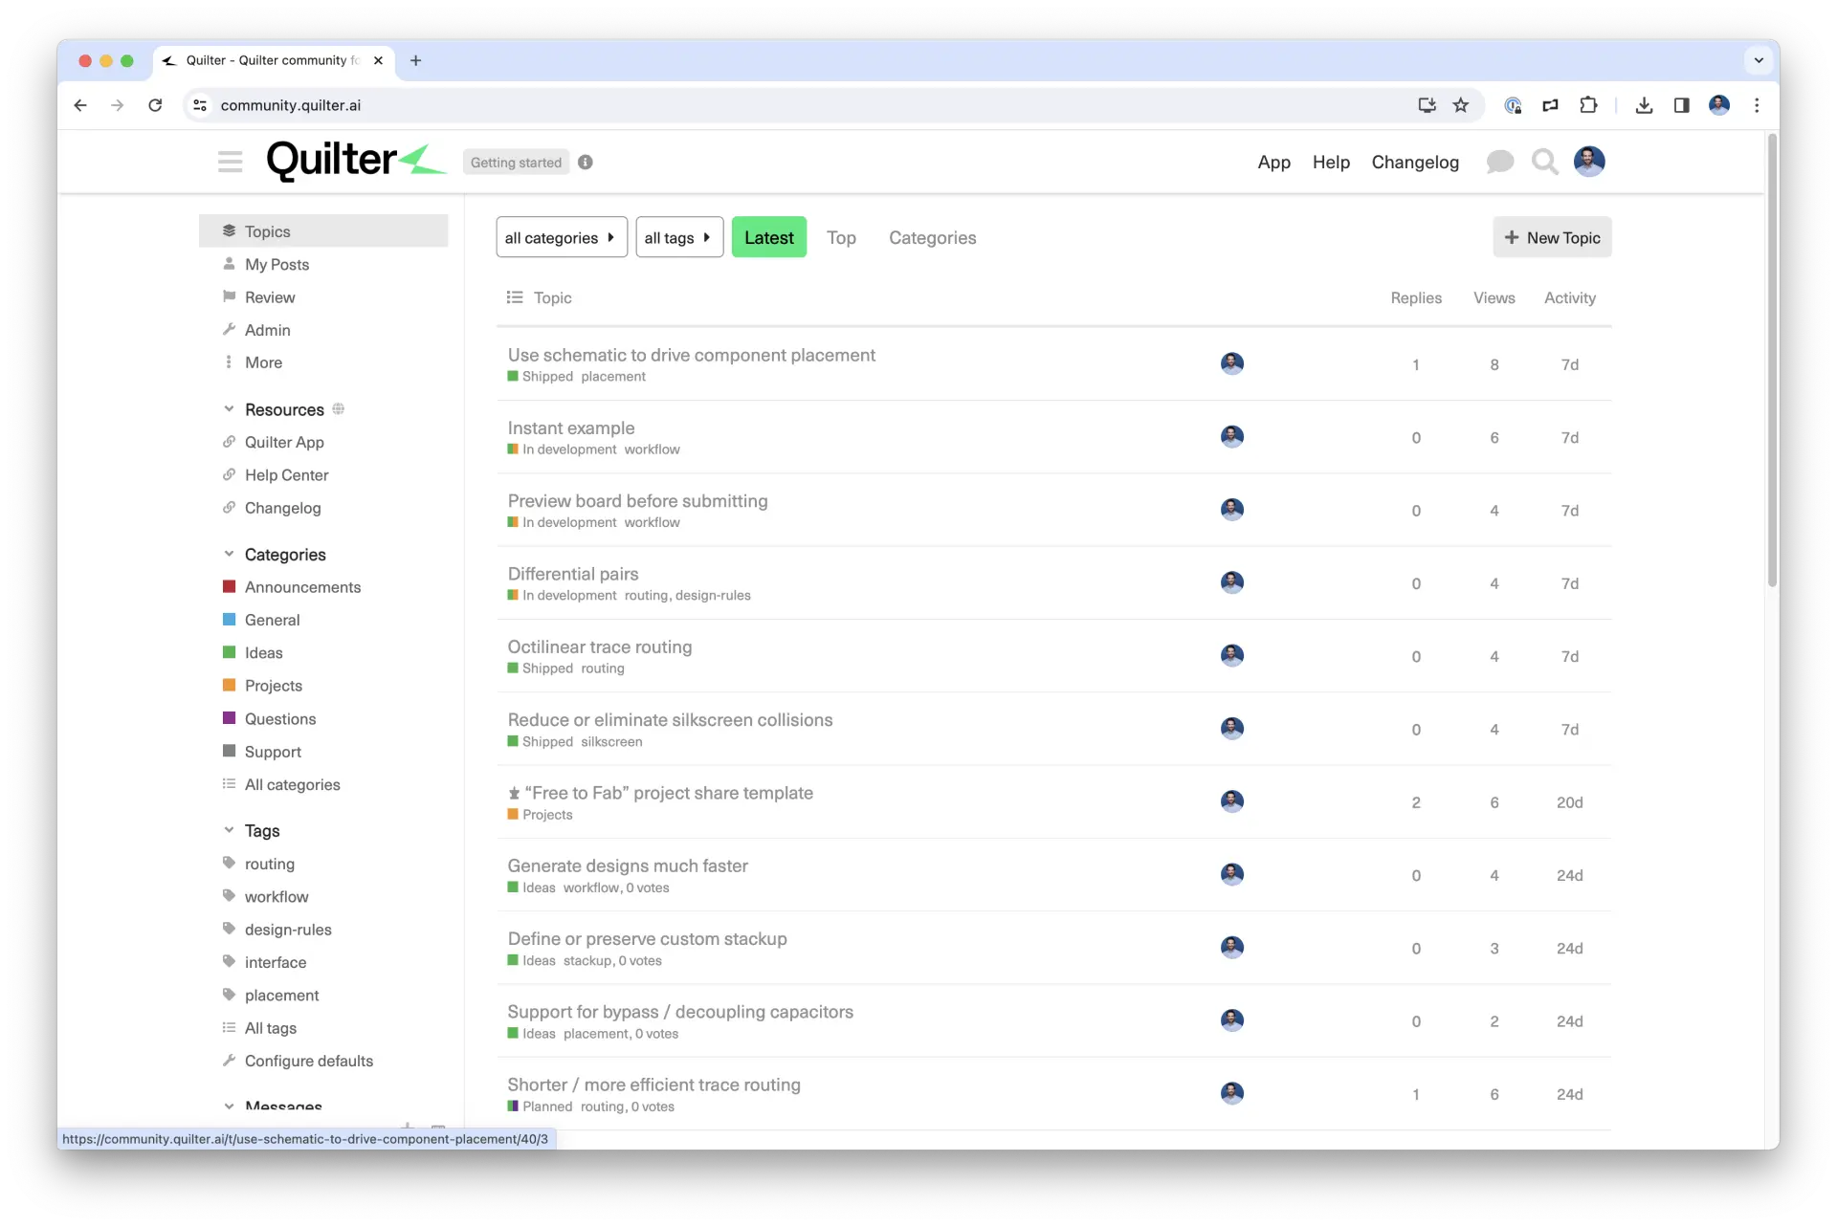Sort topics by Replies column

pos(1416,297)
